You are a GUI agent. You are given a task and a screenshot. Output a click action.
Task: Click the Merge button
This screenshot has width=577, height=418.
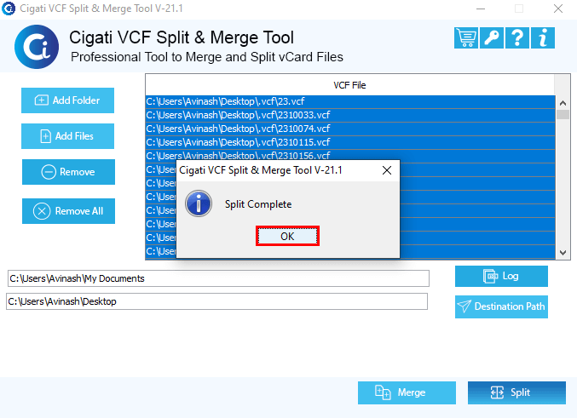point(407,392)
